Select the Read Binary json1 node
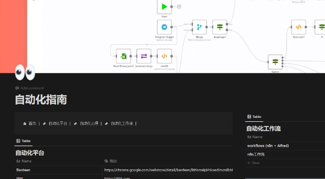This screenshot has width=325, height=179. click(x=123, y=56)
